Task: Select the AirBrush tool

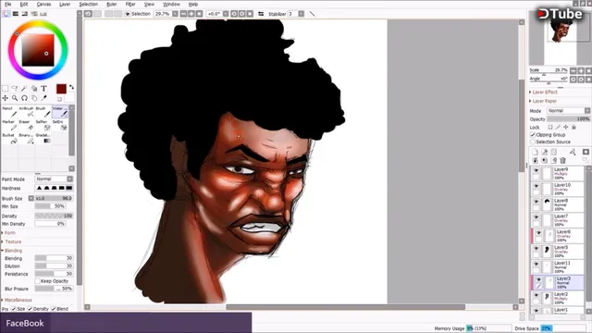Action: pos(26,112)
